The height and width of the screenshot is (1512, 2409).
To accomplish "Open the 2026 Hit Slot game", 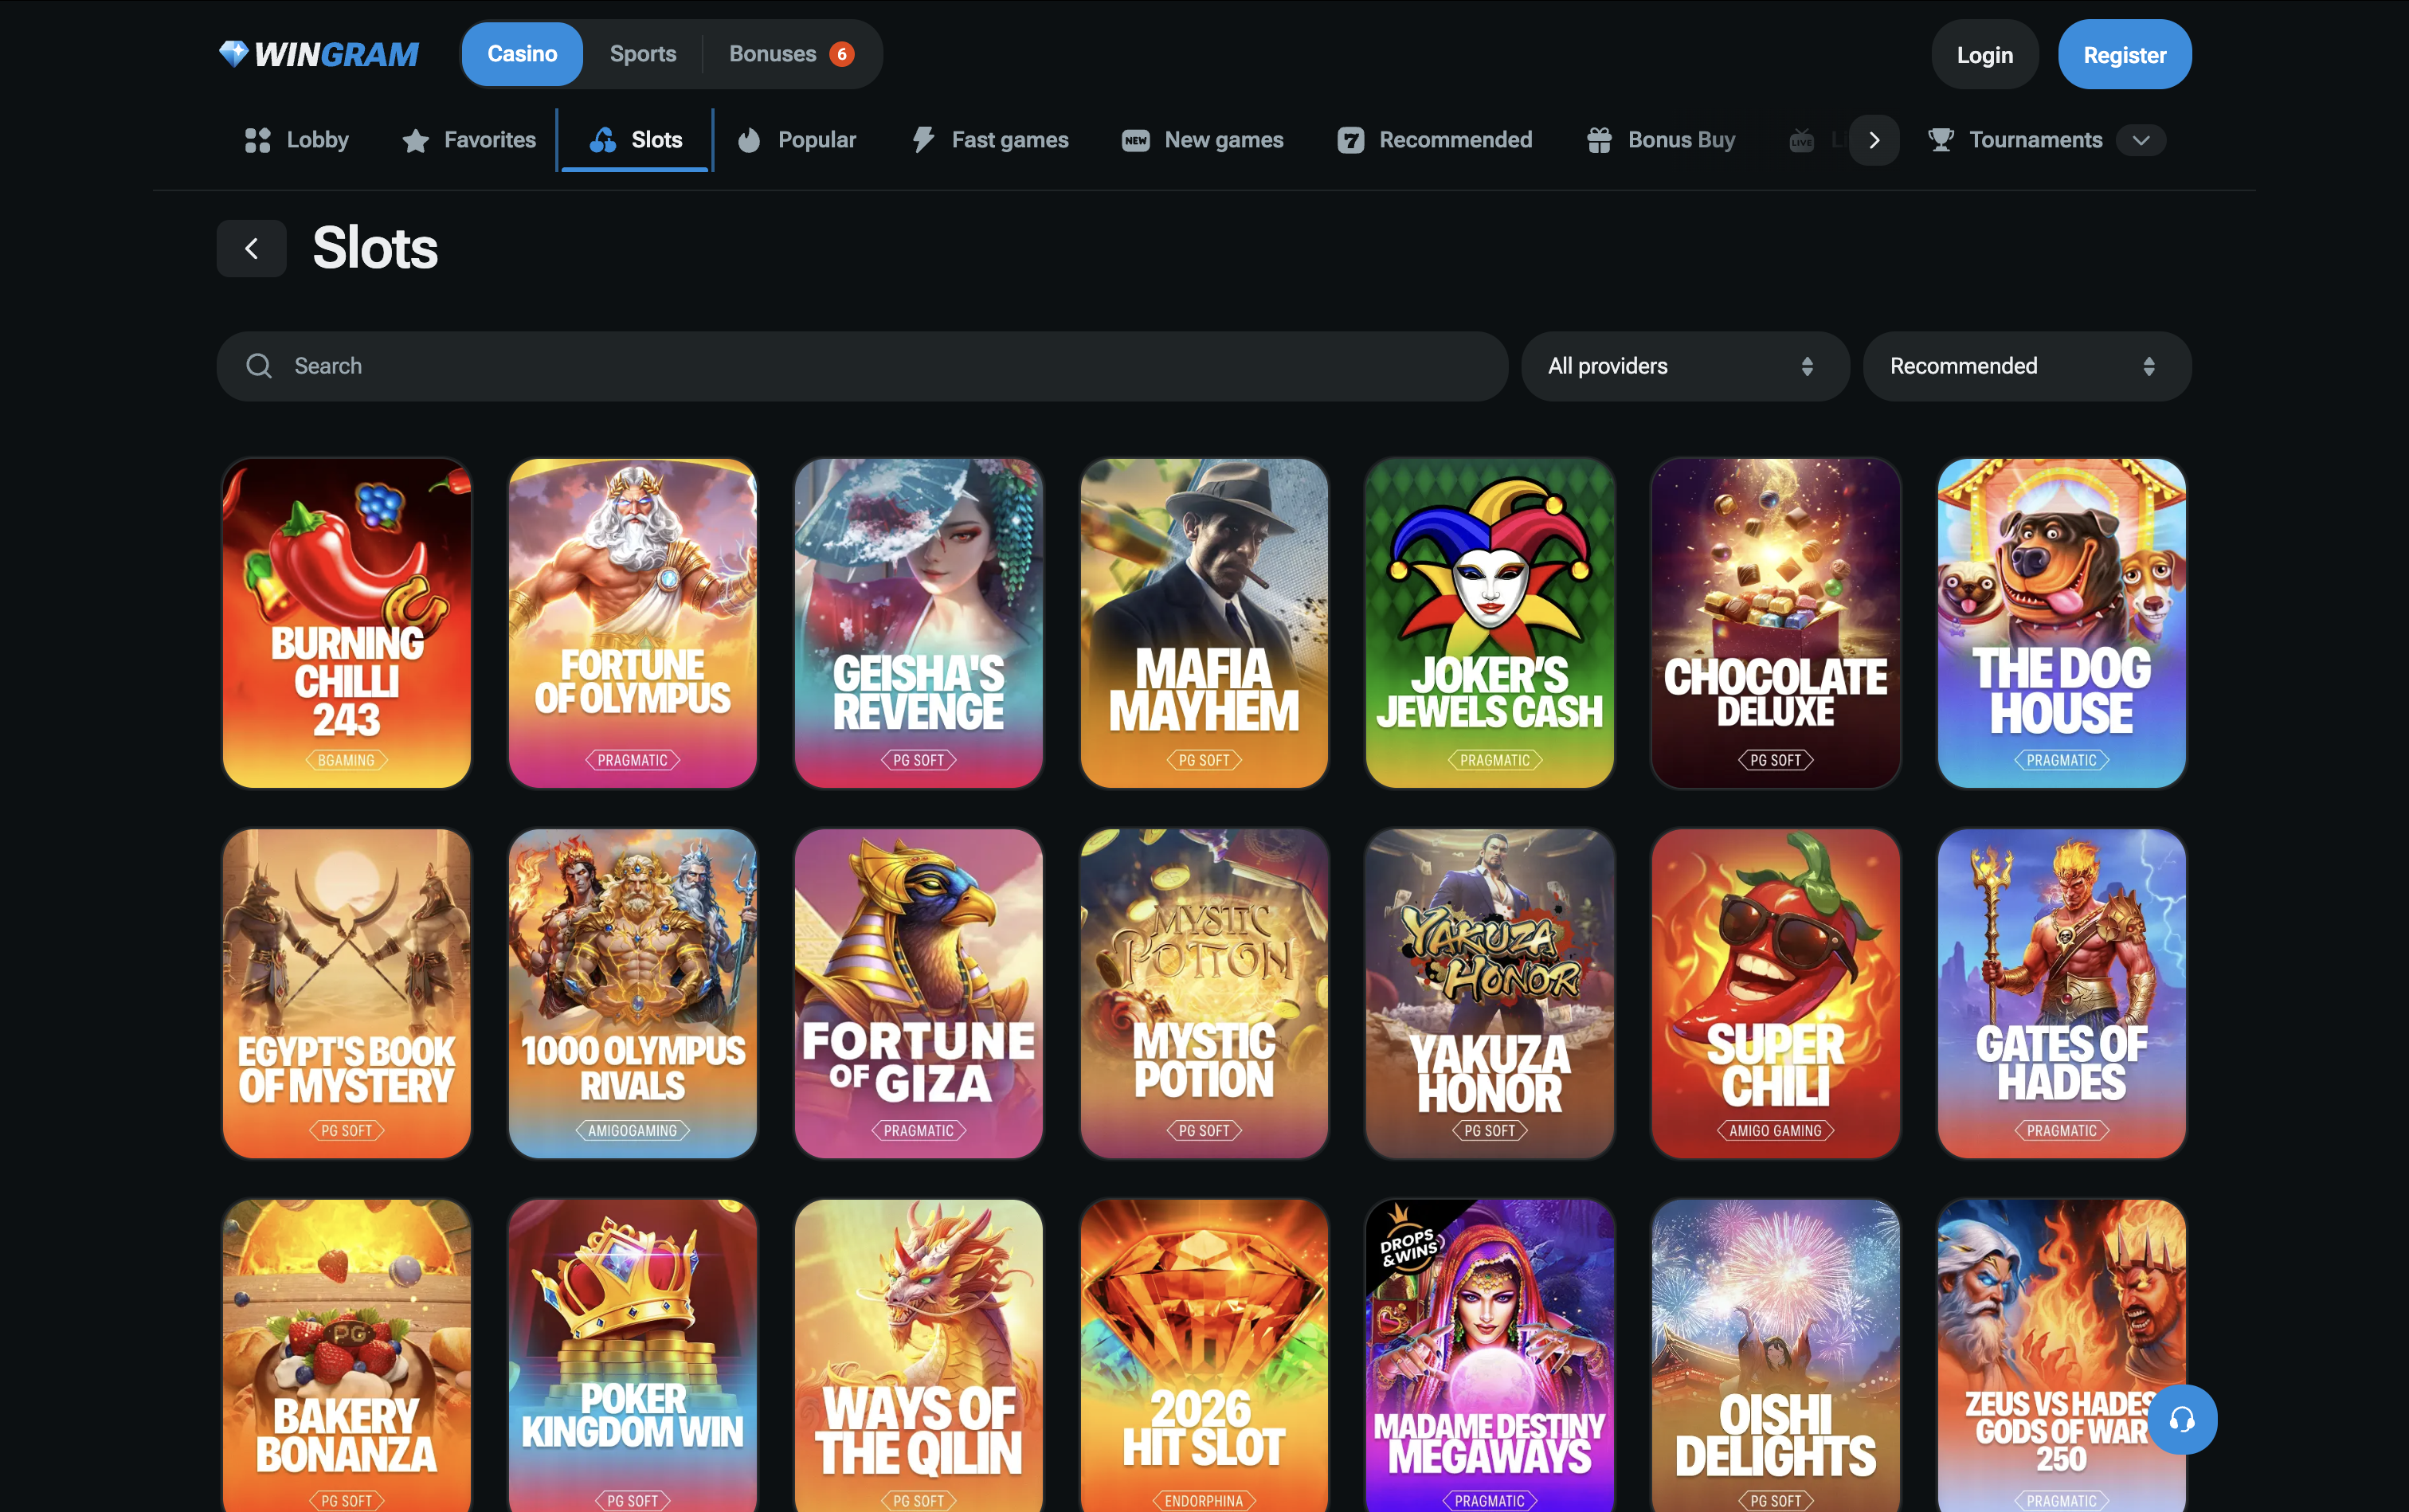I will point(1204,1356).
